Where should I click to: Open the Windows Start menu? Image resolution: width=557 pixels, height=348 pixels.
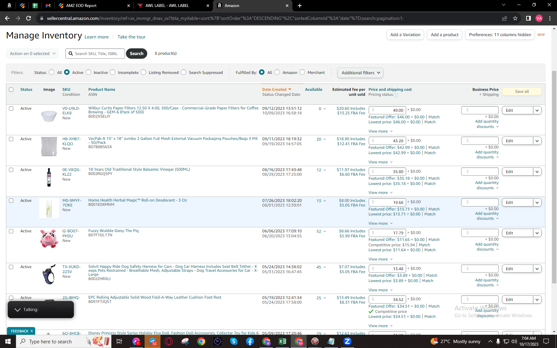pyautogui.click(x=8, y=341)
